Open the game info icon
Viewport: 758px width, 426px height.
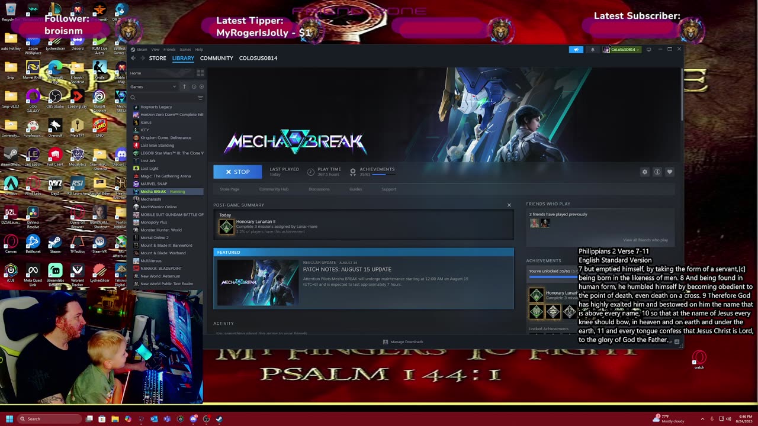point(657,172)
